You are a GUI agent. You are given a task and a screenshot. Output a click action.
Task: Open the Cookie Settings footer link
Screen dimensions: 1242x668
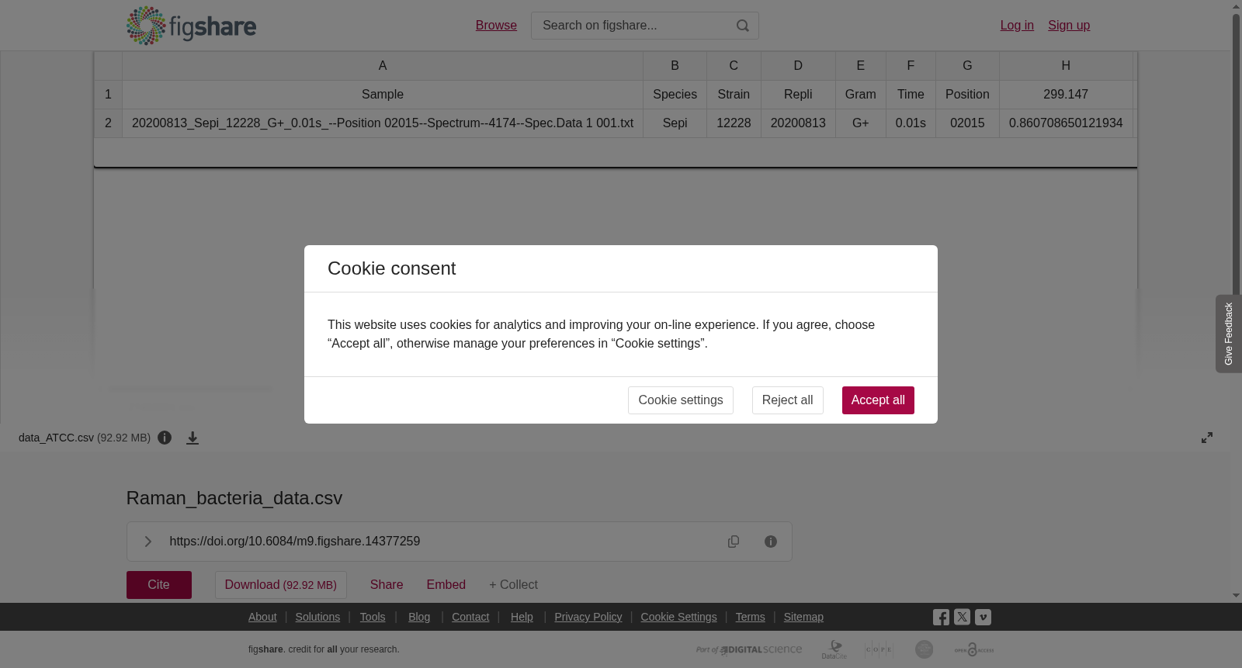coord(678,617)
